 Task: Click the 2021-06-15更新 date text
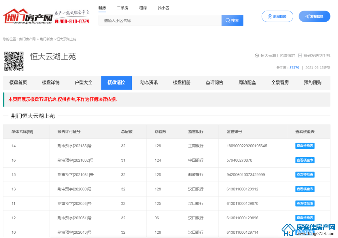(x=318, y=68)
